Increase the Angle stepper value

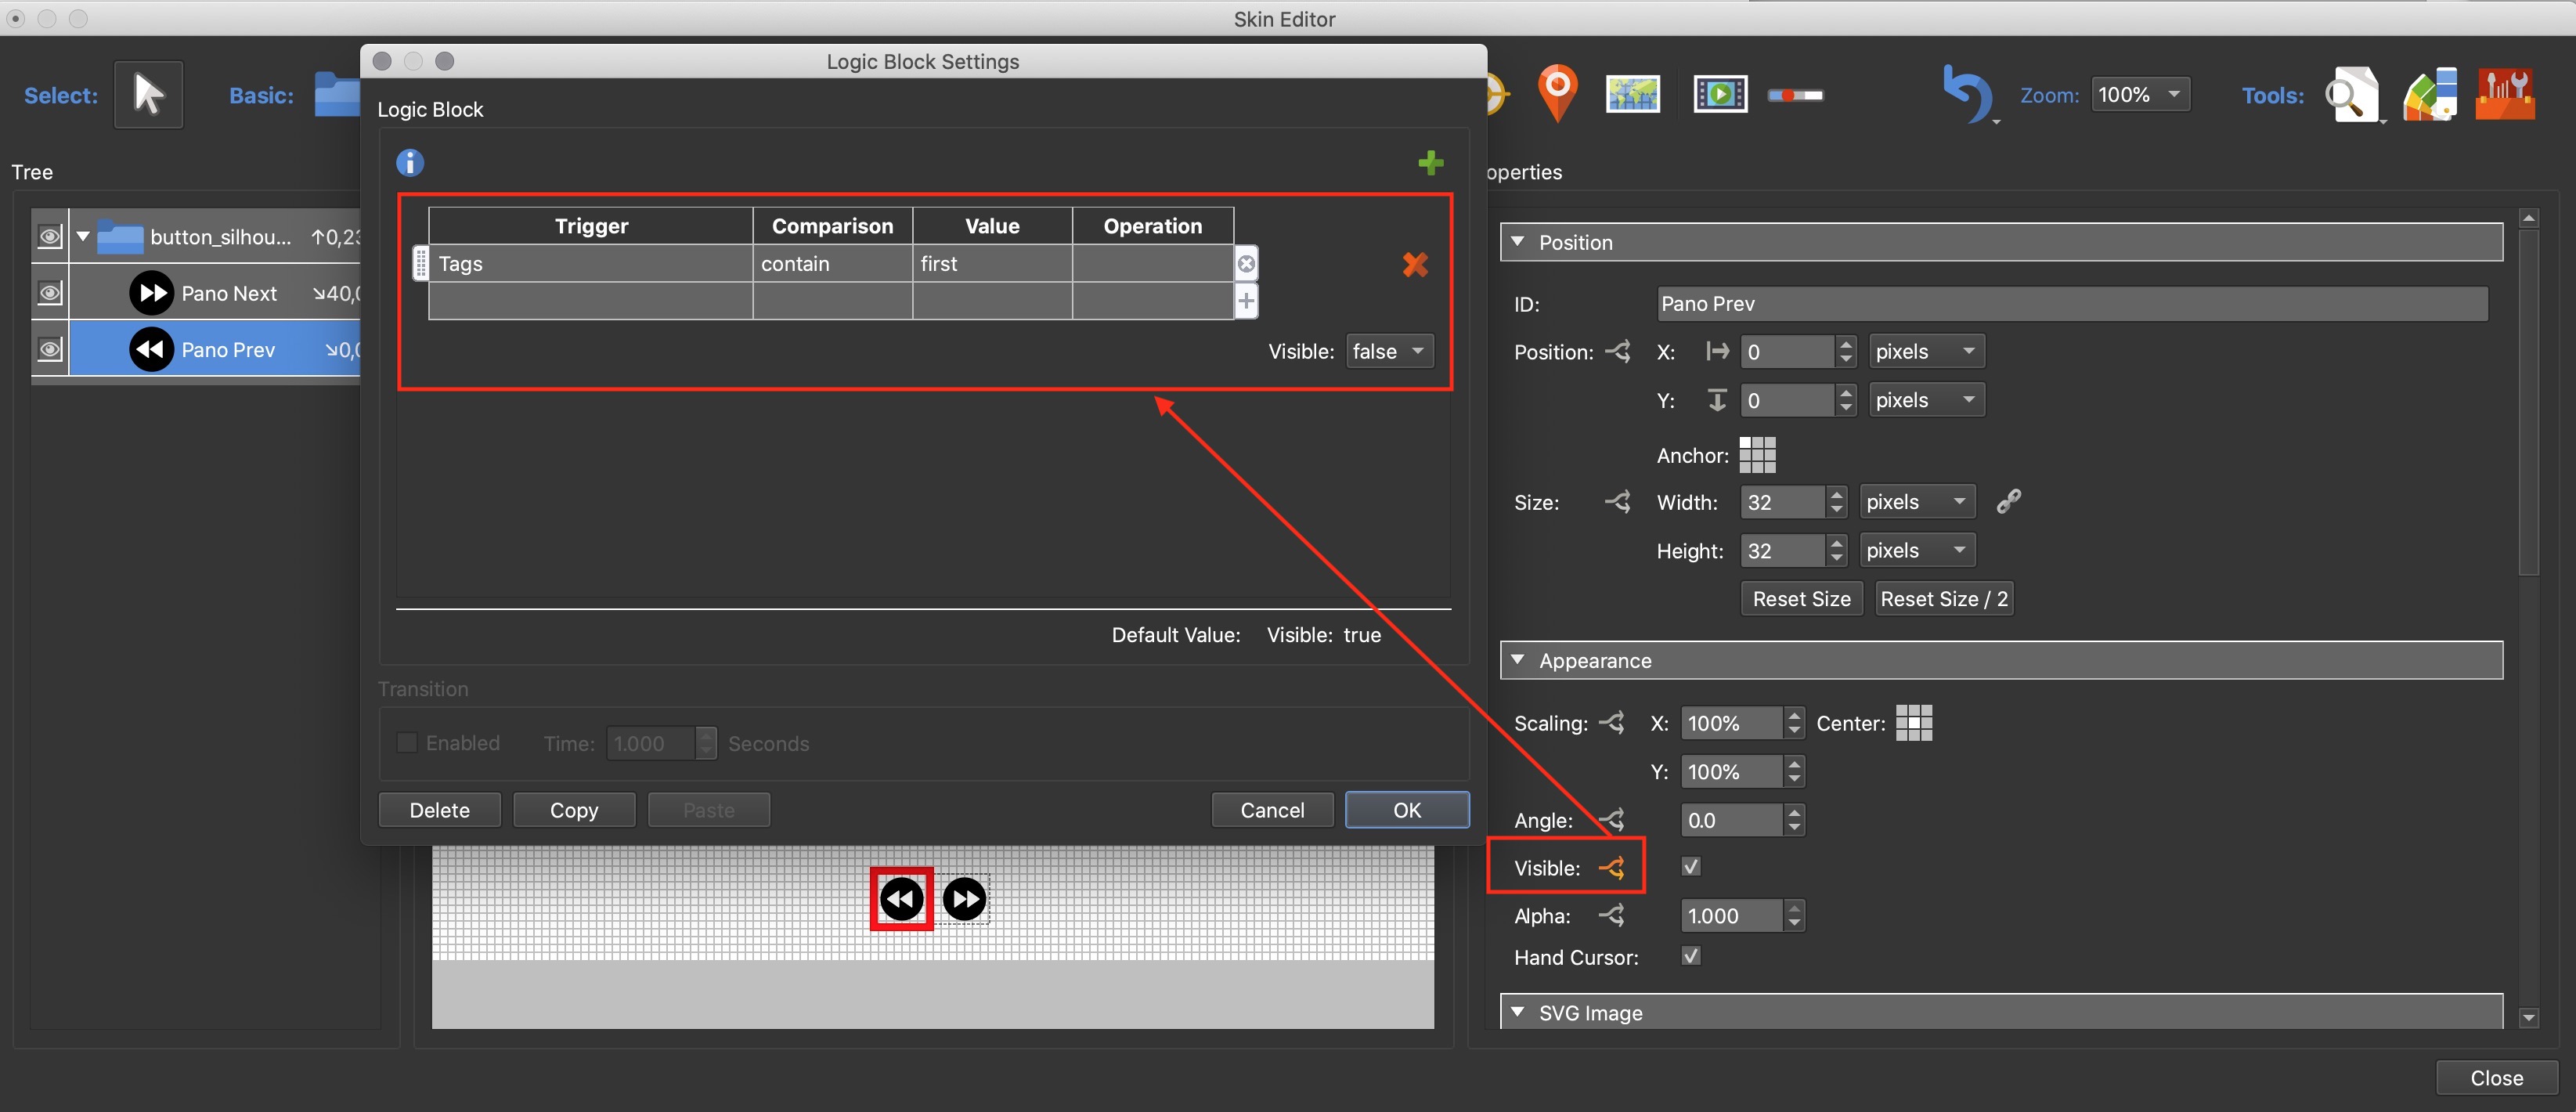1794,812
